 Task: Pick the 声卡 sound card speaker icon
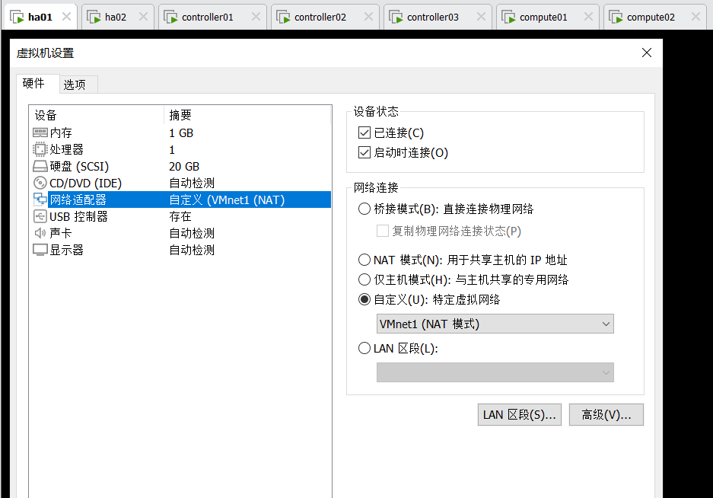pyautogui.click(x=40, y=233)
